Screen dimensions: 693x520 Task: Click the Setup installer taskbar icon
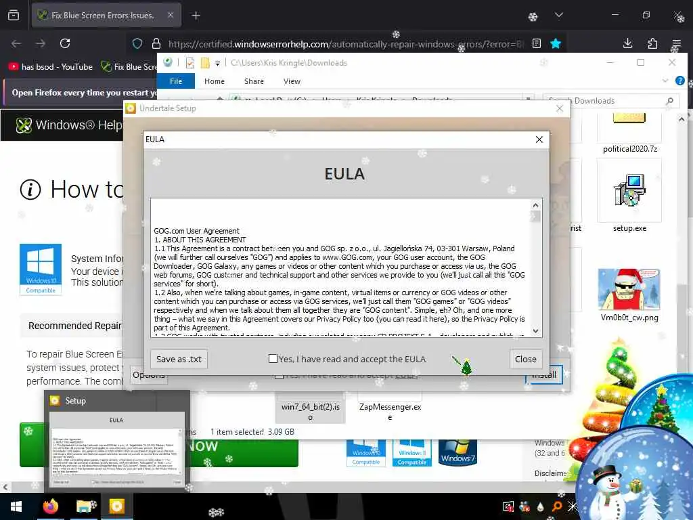pos(116,506)
